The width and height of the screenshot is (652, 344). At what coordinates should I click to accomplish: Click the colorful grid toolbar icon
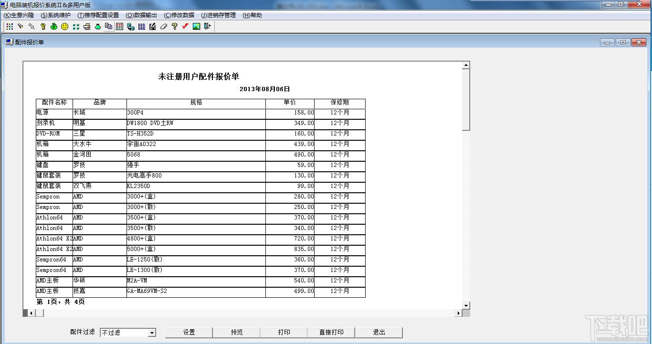click(10, 27)
